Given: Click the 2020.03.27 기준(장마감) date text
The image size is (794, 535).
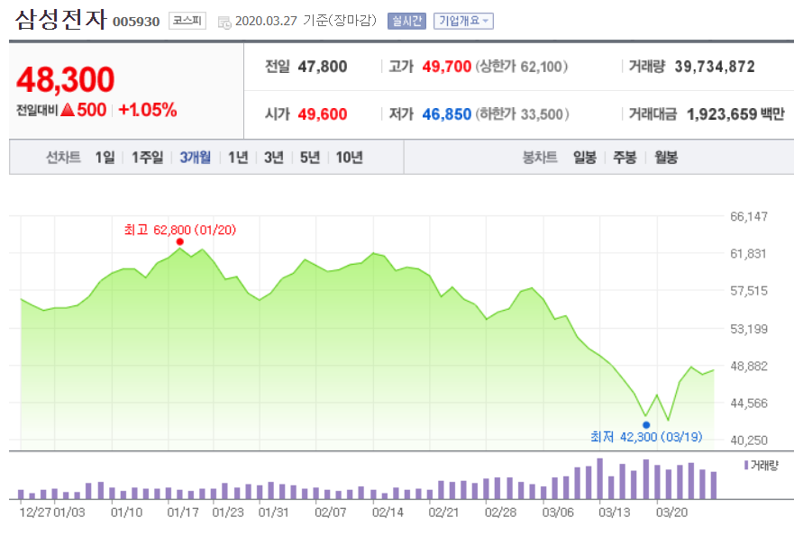Looking at the screenshot, I should coord(306,21).
